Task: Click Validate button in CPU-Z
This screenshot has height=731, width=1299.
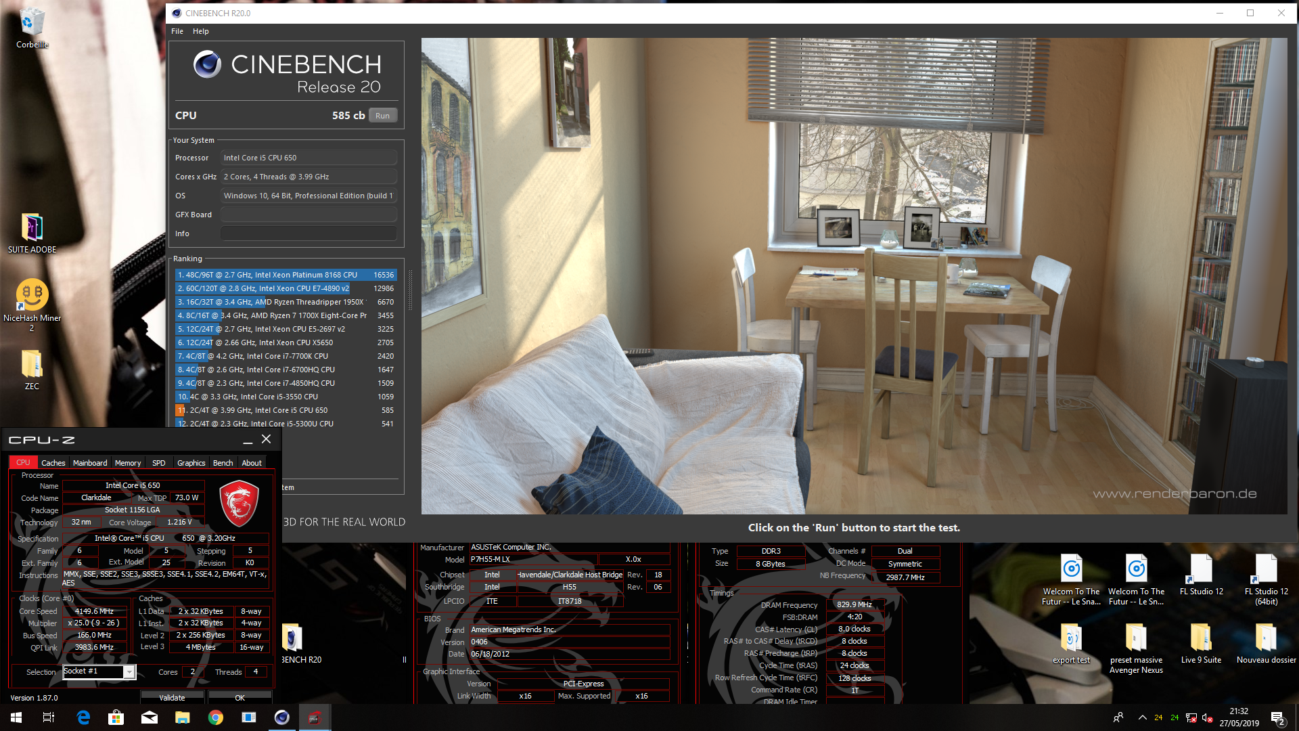Action: click(172, 697)
